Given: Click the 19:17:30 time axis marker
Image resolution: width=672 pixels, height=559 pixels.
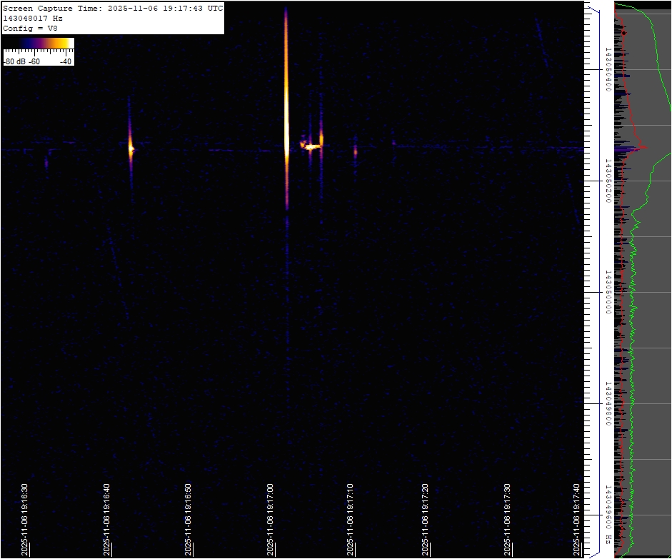Looking at the screenshot, I should (507, 519).
